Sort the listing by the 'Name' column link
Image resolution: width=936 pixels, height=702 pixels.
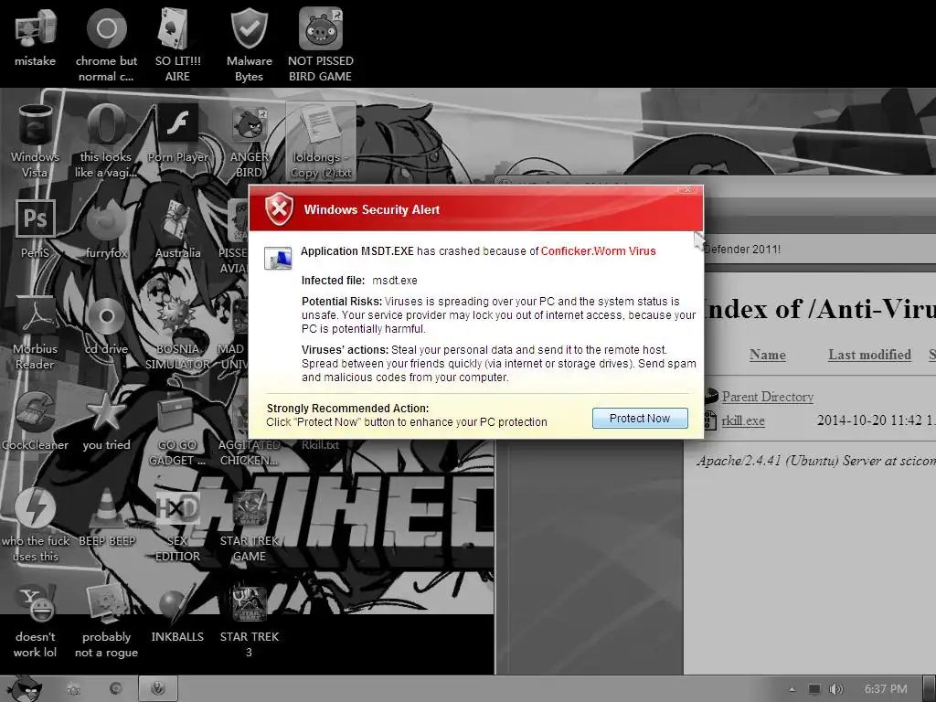(767, 355)
